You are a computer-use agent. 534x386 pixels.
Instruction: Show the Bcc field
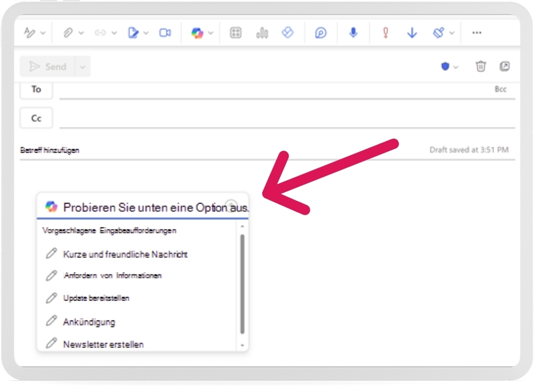tap(500, 89)
